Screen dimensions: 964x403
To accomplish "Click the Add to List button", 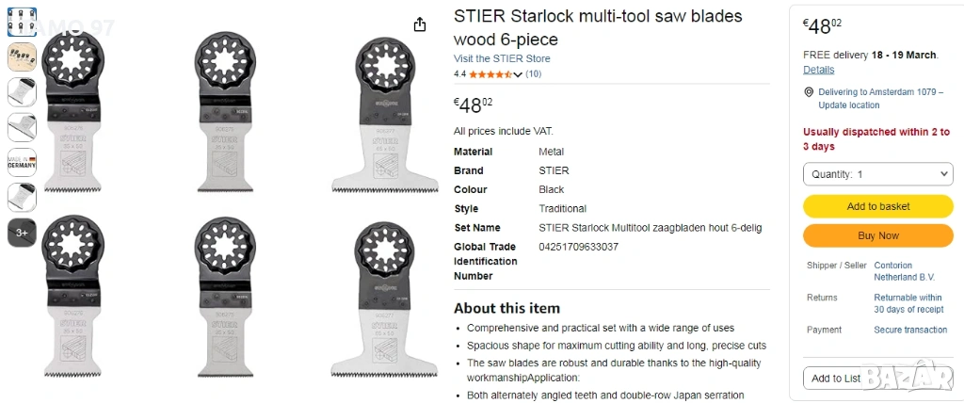I will pyautogui.click(x=836, y=378).
